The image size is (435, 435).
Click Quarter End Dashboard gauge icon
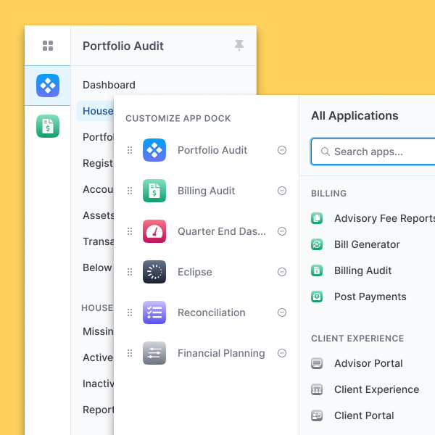pos(154,231)
